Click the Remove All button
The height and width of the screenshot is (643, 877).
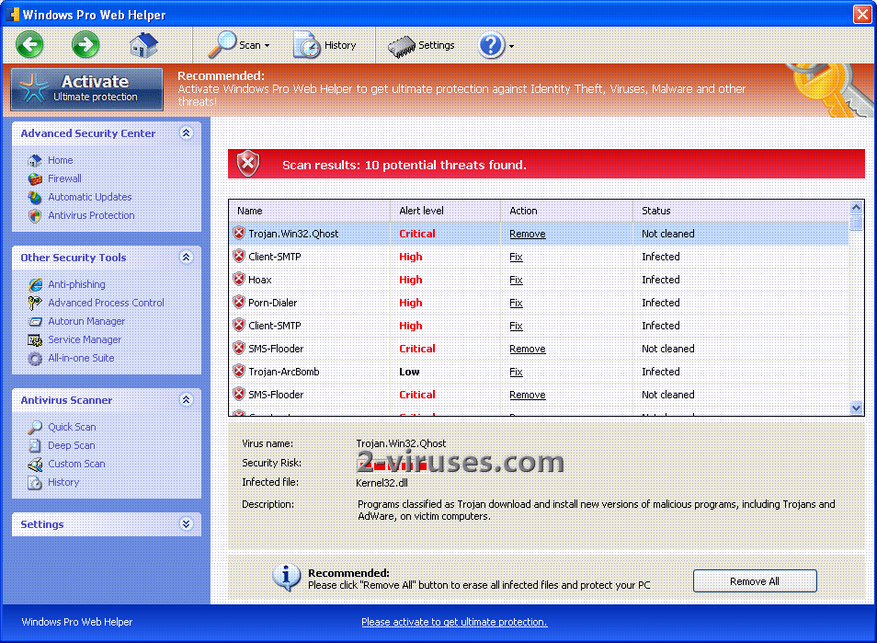[x=755, y=581]
